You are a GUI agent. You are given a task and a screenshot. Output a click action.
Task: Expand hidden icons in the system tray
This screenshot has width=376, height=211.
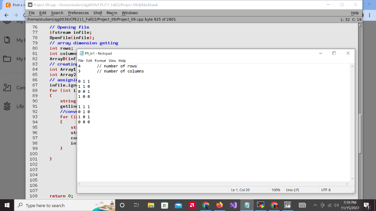tap(315, 205)
